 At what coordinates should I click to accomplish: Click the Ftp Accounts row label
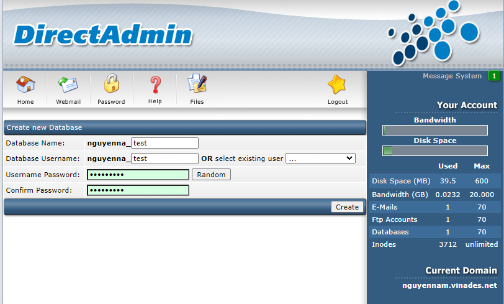[394, 219]
